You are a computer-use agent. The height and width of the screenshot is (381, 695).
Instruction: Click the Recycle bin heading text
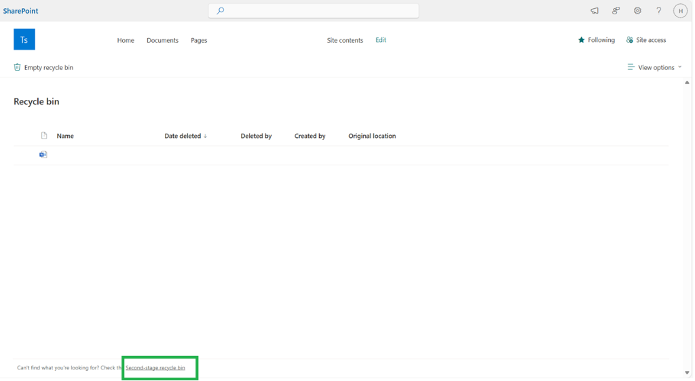point(37,102)
